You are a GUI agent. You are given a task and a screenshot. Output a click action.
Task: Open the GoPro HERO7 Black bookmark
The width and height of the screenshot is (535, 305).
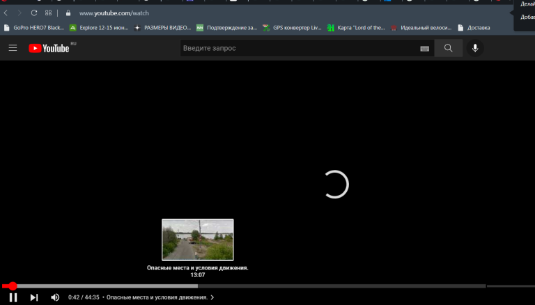pos(33,28)
